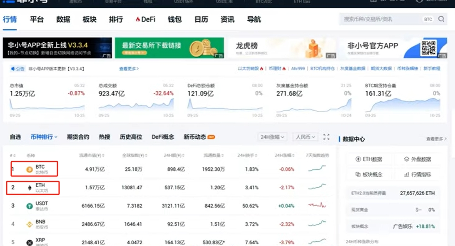Click the 广告娱乐 +18.81% sector entry
This screenshot has width=455, height=246.
tap(414, 226)
